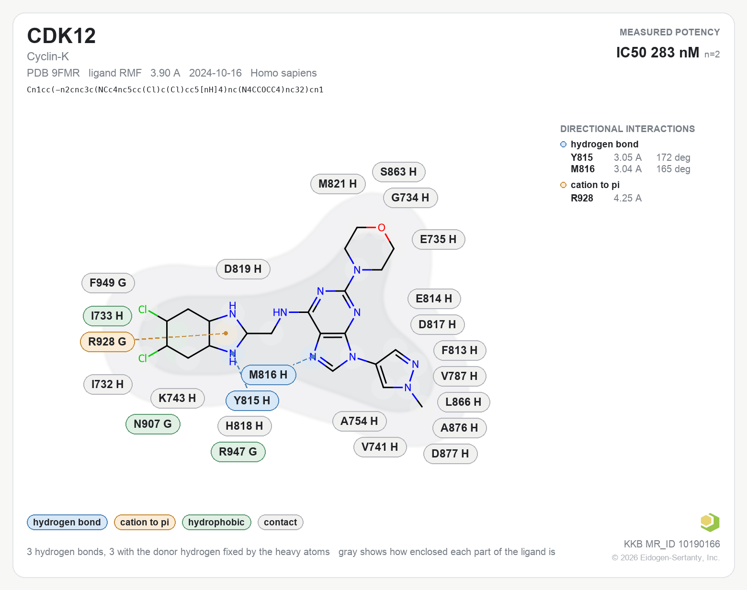Click the 3.05 A distance for Y815
The image size is (747, 590).
[627, 157]
